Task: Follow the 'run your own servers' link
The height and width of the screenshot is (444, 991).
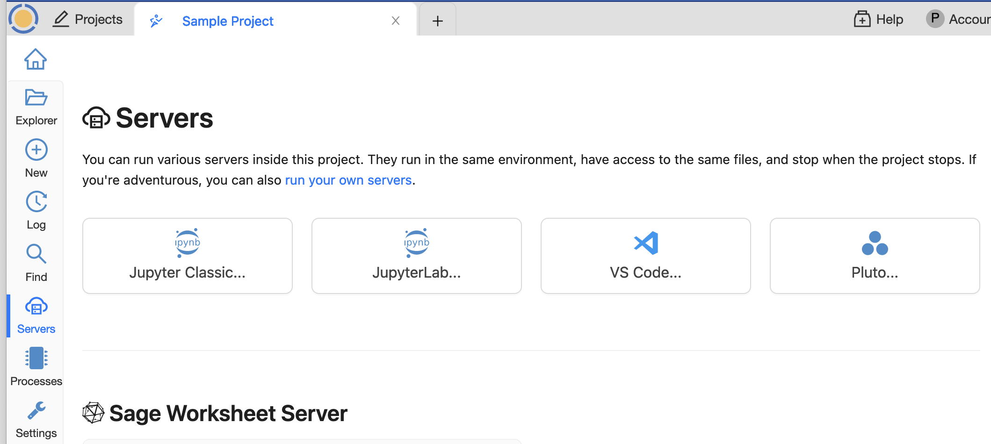Action: tap(348, 180)
